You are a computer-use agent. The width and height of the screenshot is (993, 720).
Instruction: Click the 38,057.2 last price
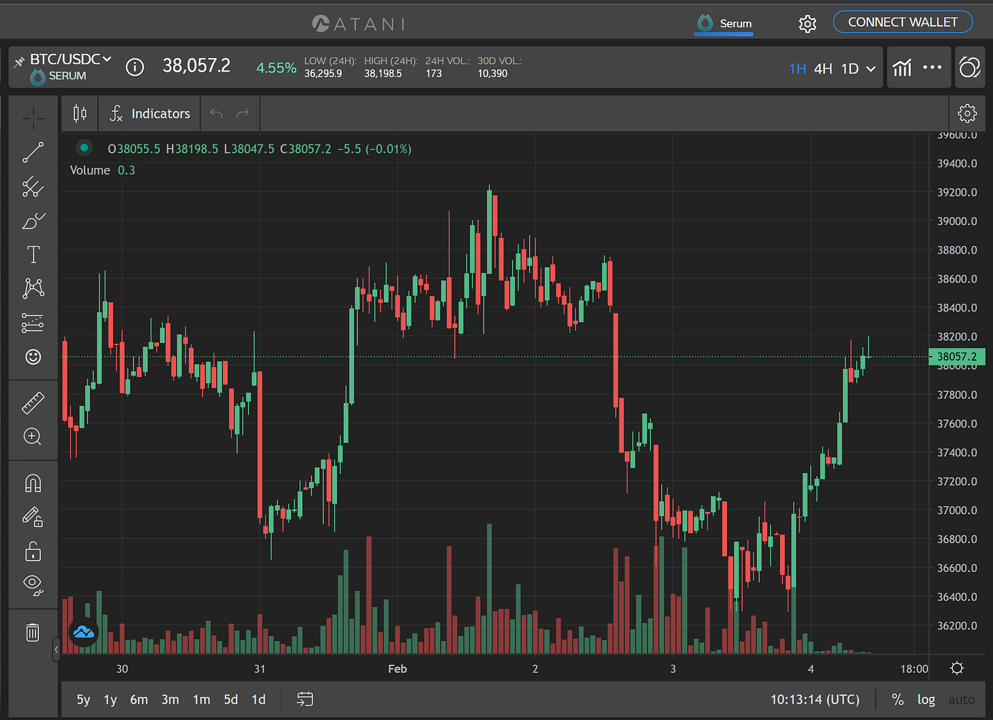(196, 65)
